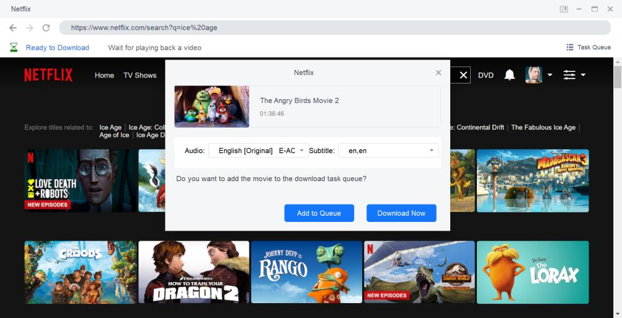Open Netflix notifications bell
The image size is (622, 318).
[x=510, y=74]
